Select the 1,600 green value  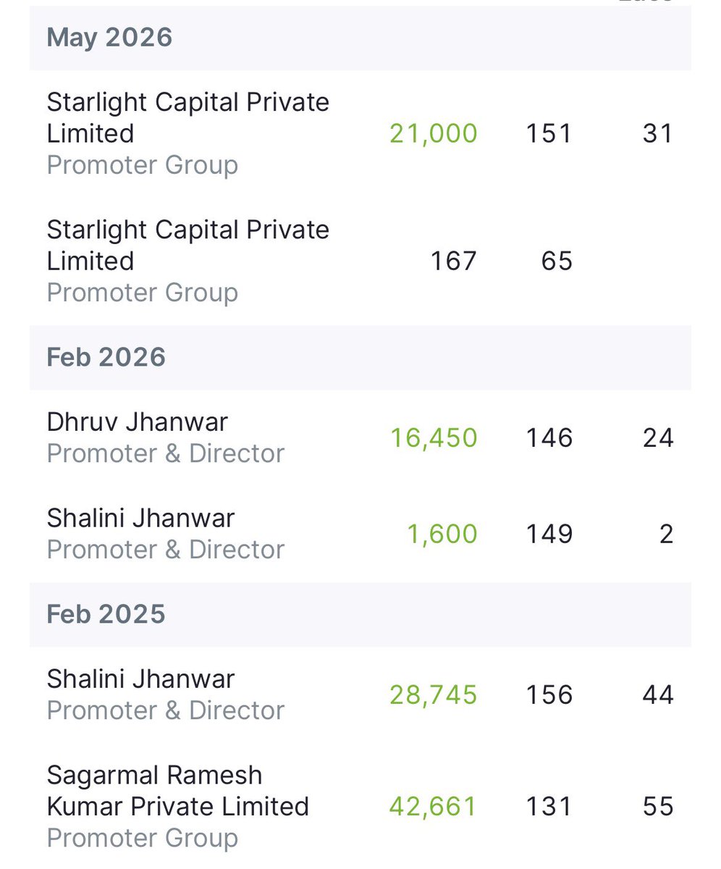click(442, 534)
